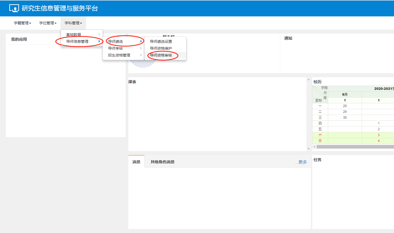Viewport: 394px width, 233px height.
Task: Choose 导师资格维护 from submenu
Action: click(161, 48)
